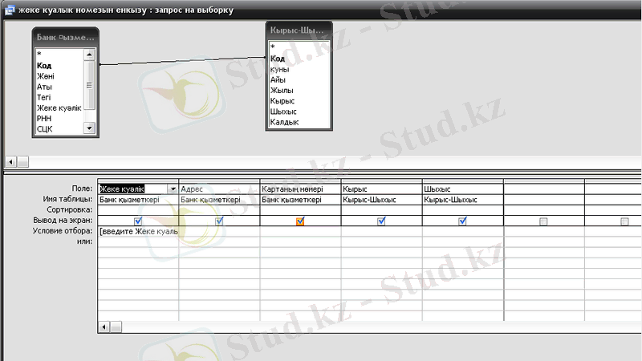This screenshot has height=361, width=642.
Task: Click the Сортировка row label
Action: pyautogui.click(x=70, y=210)
